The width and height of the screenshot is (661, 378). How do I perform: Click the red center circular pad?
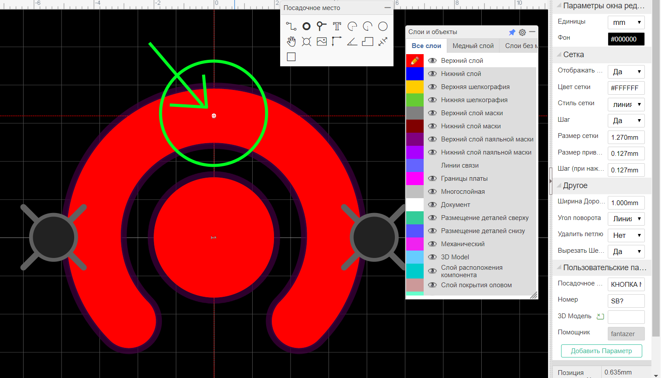click(214, 237)
